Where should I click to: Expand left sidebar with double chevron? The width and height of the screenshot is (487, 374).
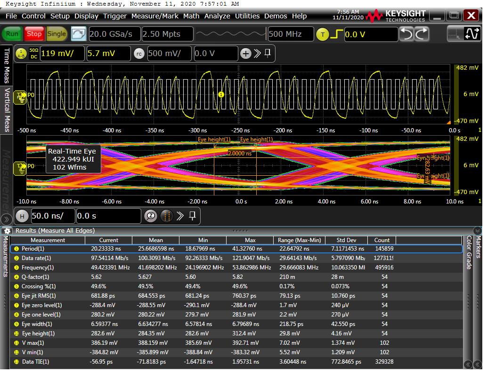coord(7,220)
